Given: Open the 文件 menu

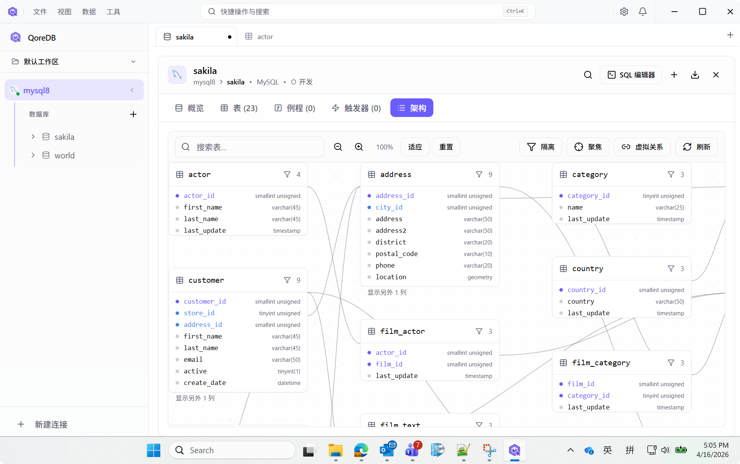Looking at the screenshot, I should tap(40, 12).
